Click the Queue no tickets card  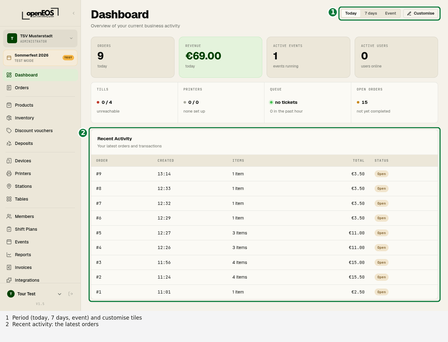pos(308,103)
